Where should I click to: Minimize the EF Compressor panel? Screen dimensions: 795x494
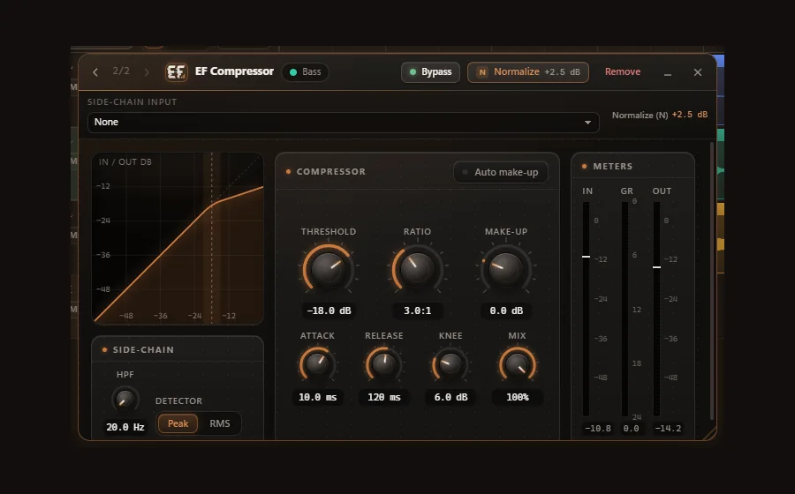(x=668, y=73)
